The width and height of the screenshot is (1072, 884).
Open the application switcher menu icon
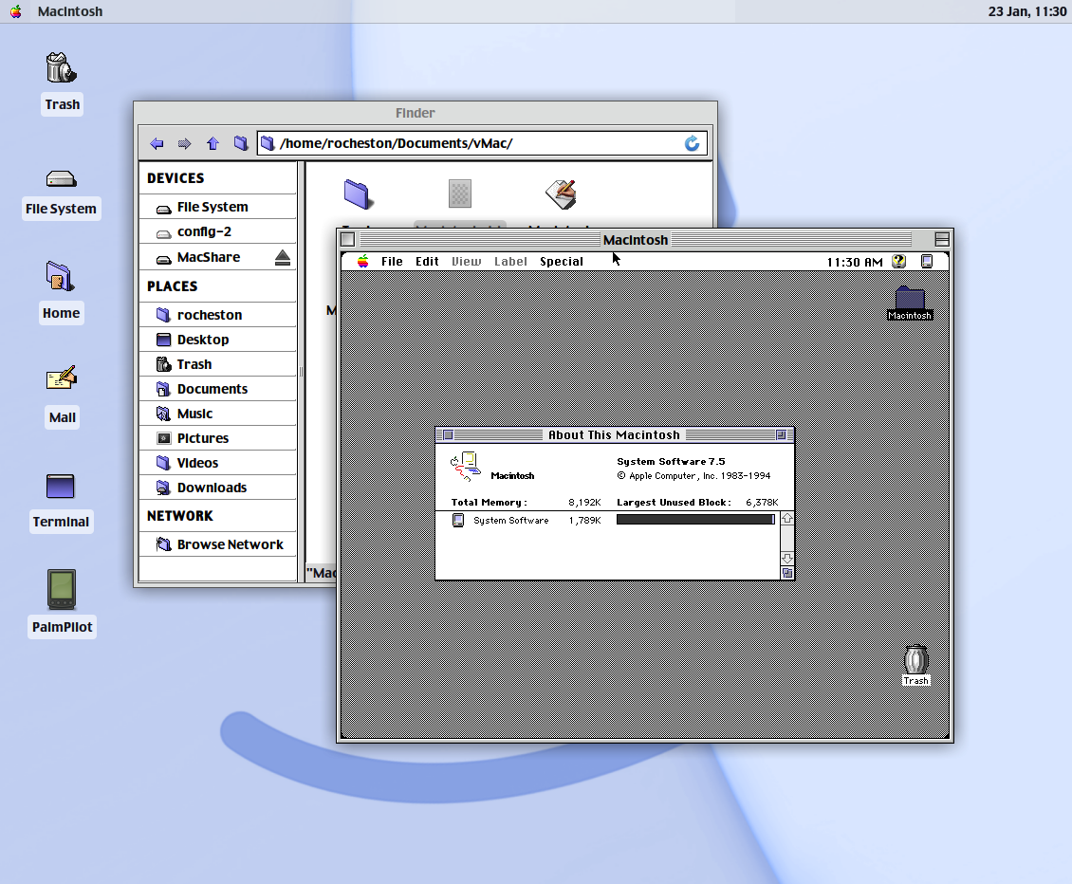pyautogui.click(x=927, y=261)
